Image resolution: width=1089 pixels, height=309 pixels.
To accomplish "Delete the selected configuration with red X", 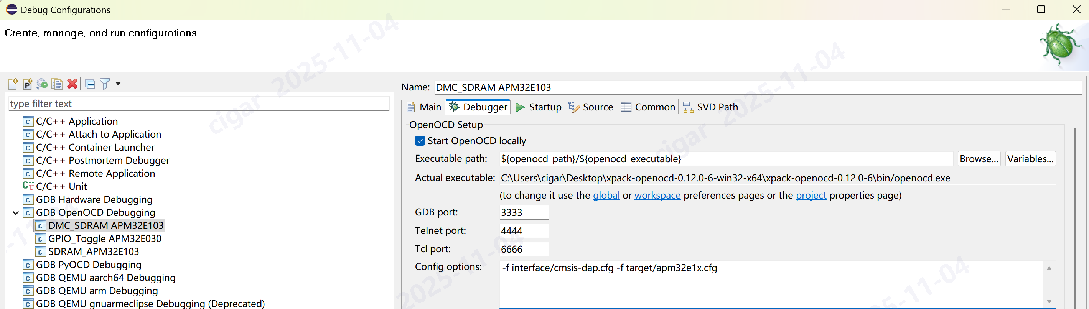I will (x=72, y=84).
